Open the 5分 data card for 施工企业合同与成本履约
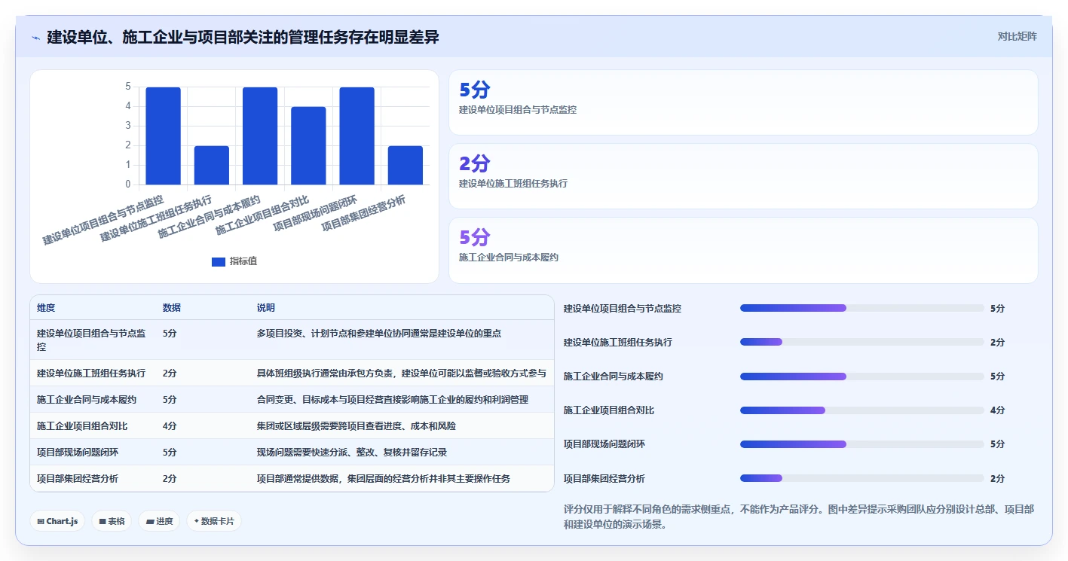The width and height of the screenshot is (1068, 561). pos(743,250)
